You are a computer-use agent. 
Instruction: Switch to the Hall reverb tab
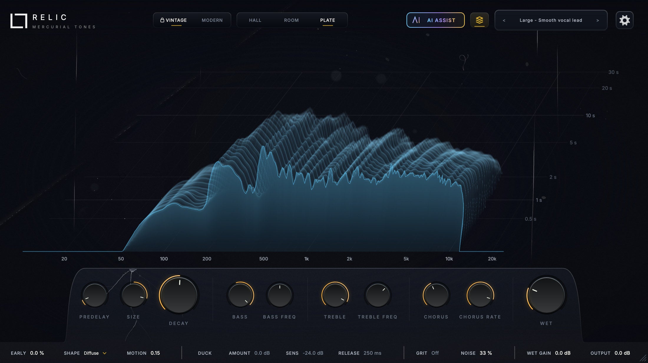tap(255, 20)
